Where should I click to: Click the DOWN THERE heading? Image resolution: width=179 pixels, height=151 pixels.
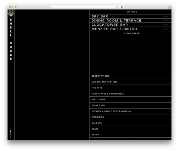click(132, 34)
